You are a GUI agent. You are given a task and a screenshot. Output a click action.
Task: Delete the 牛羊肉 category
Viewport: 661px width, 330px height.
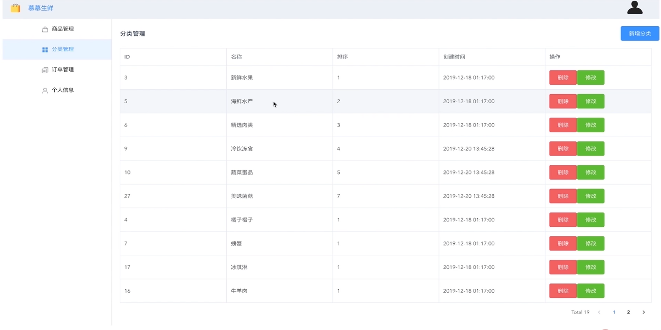pos(563,291)
